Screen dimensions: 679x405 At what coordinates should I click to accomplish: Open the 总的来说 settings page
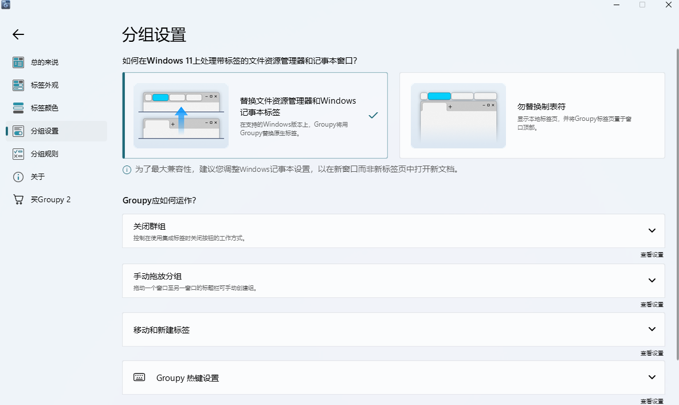click(56, 62)
